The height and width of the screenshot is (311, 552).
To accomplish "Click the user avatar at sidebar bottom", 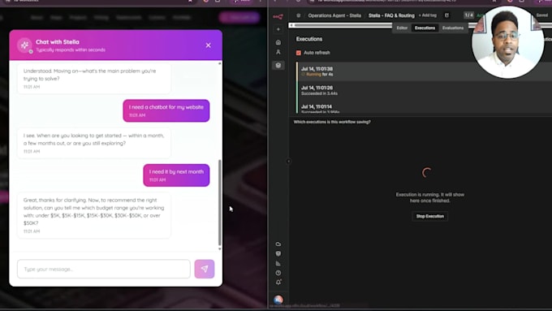I will (x=278, y=300).
